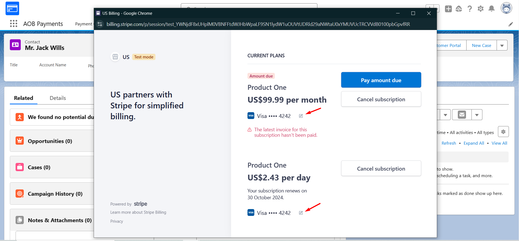Screen dimensions: 519x241
Task: Open the Salesforce Help question mark
Action: pyautogui.click(x=470, y=9)
